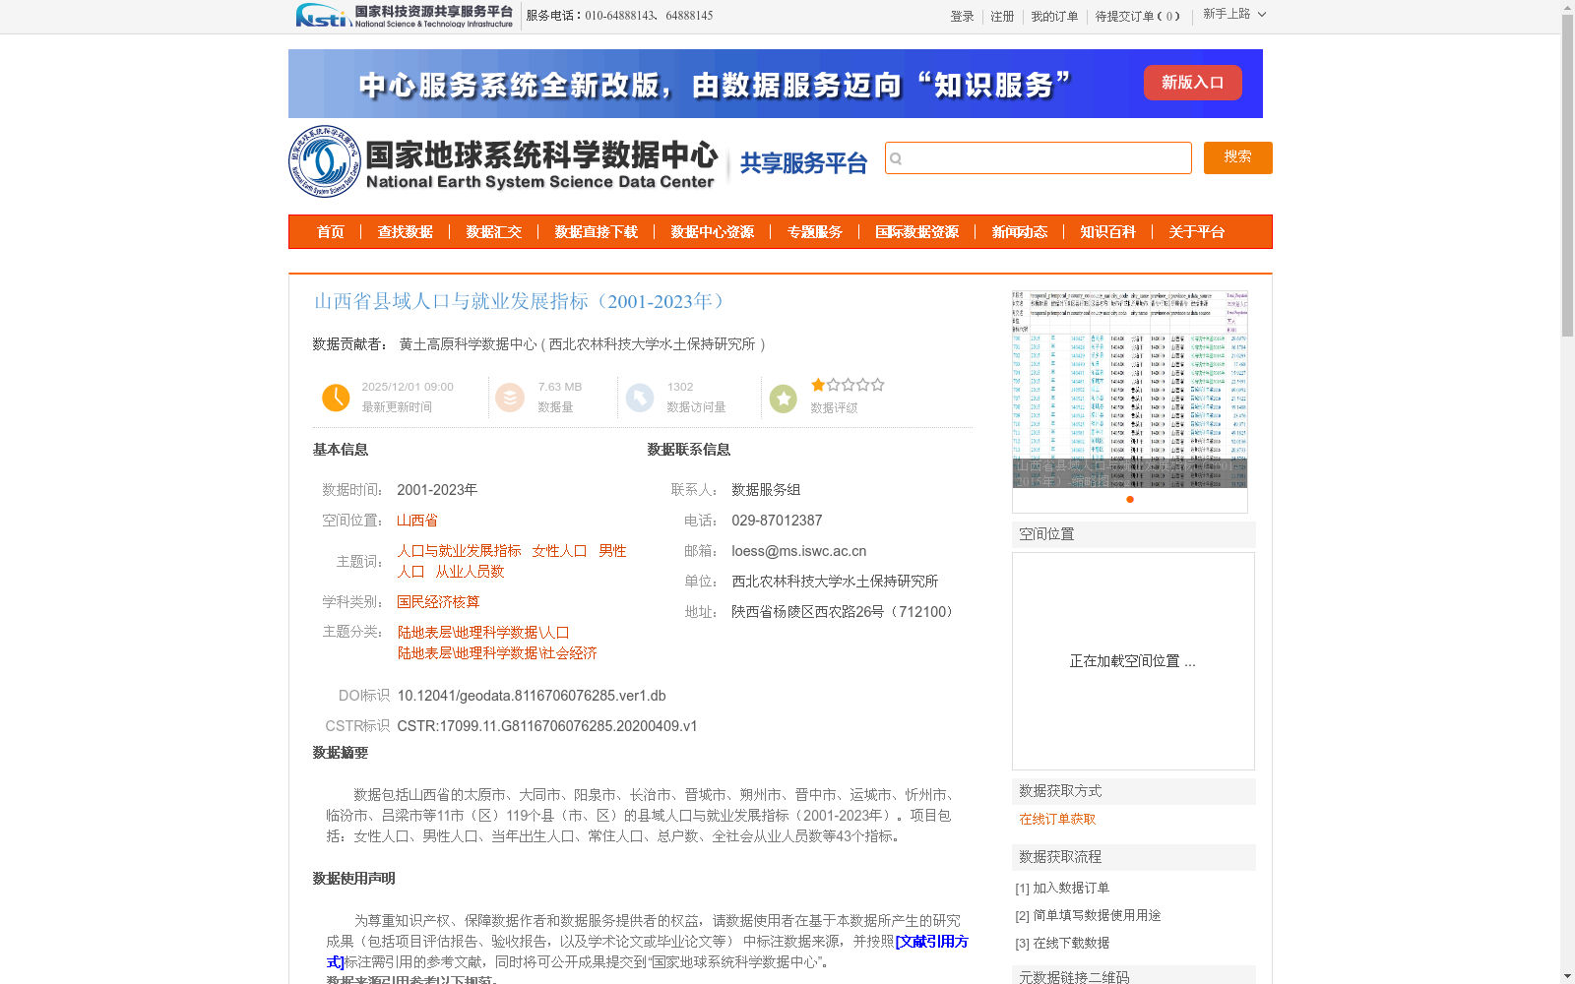Click the 国民经济核算 discipline link
The width and height of the screenshot is (1575, 984).
pos(438,602)
